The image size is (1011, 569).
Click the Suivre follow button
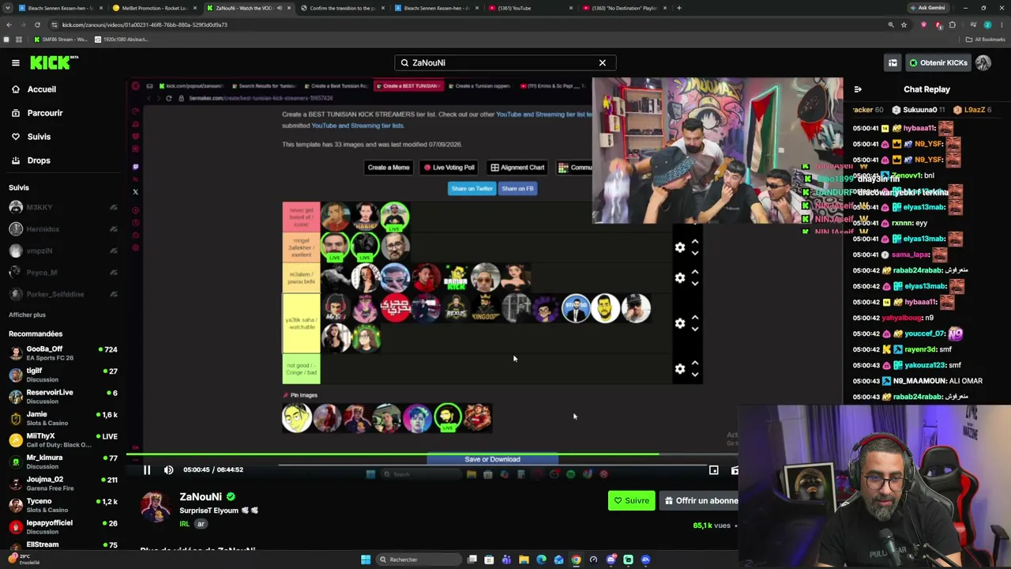point(631,500)
